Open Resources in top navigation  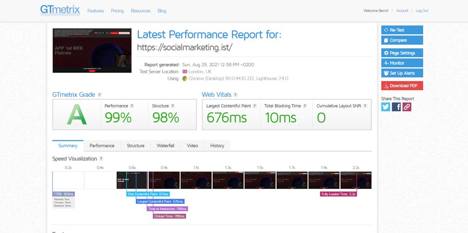pyautogui.click(x=140, y=11)
